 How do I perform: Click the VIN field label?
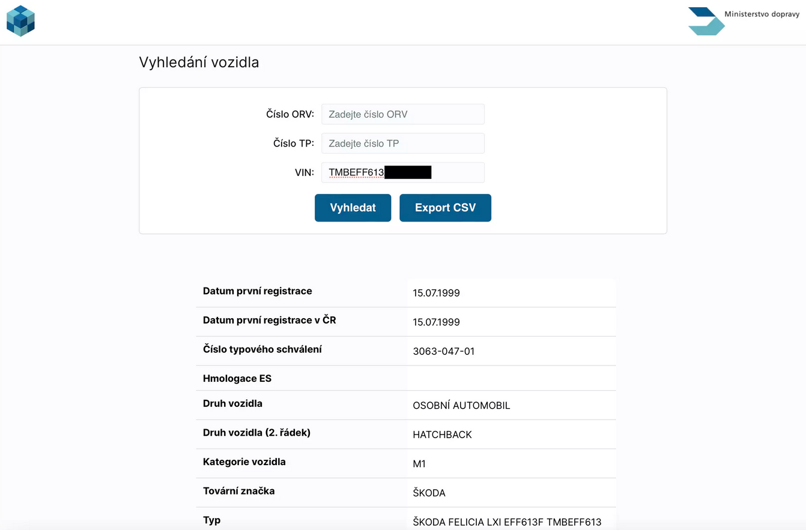[305, 172]
